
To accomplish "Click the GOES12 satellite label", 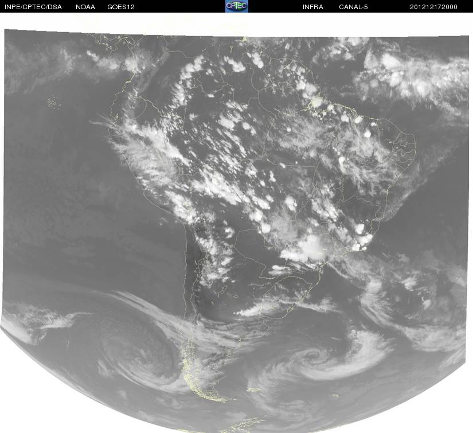I will tap(121, 7).
